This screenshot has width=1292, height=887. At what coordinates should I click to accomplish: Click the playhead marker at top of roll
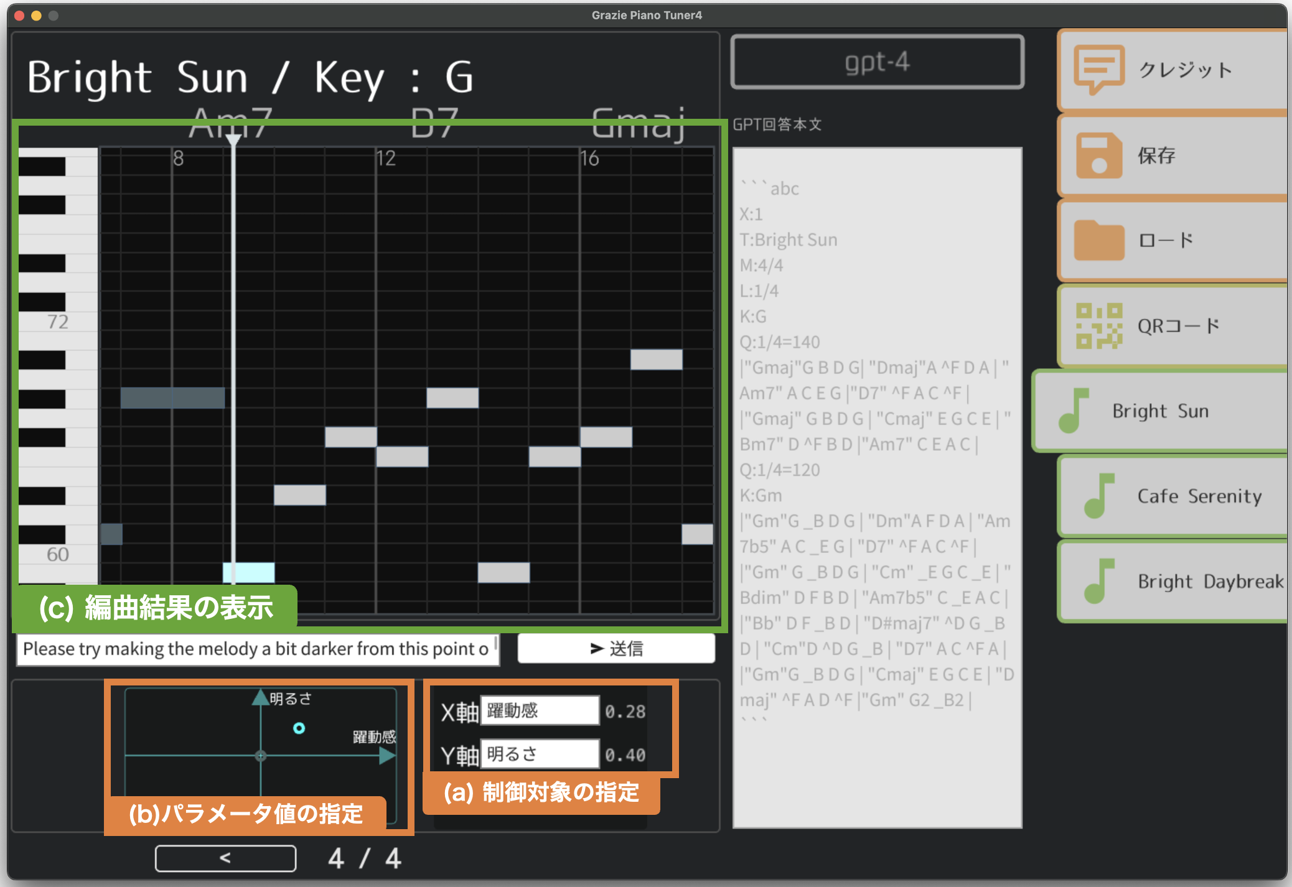point(233,139)
